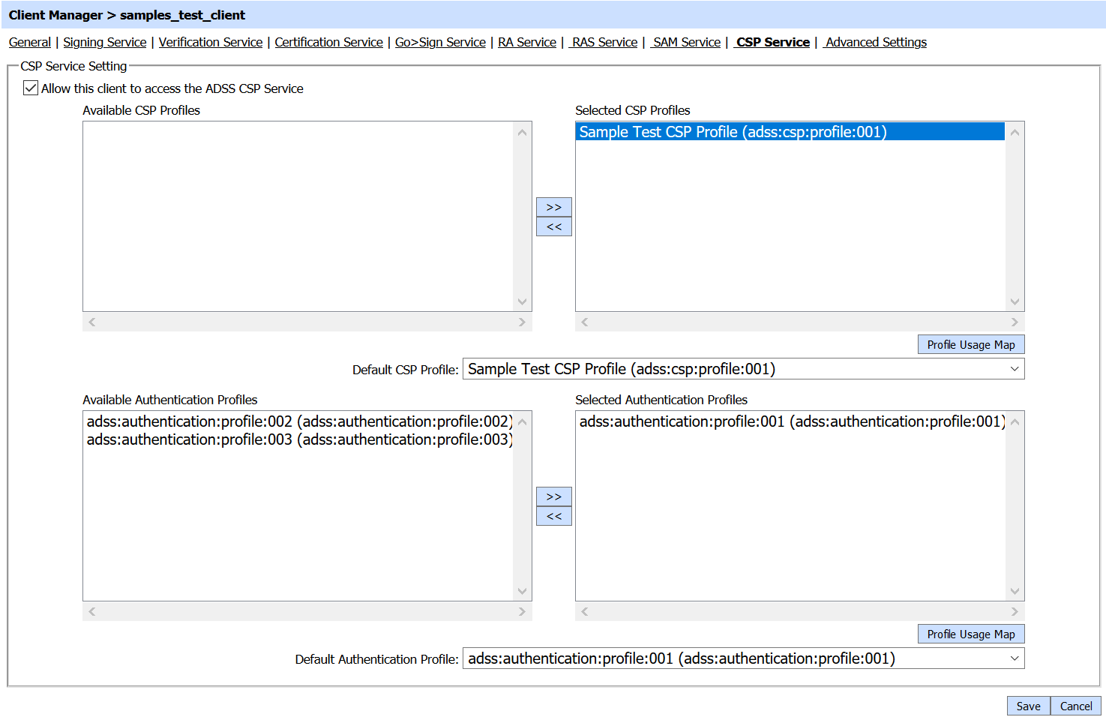Image resolution: width=1106 pixels, height=717 pixels.
Task: Open the Advanced Settings tab
Action: pyautogui.click(x=876, y=42)
